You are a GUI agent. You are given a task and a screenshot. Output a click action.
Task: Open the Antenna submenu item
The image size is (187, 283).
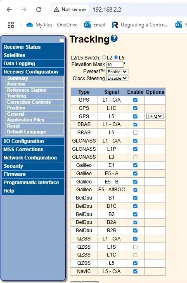point(35,84)
